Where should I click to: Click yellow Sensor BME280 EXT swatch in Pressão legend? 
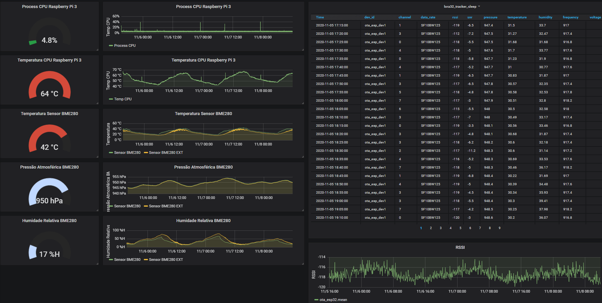[146, 206]
